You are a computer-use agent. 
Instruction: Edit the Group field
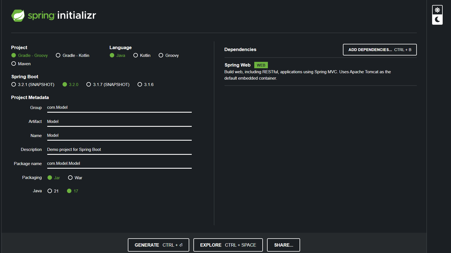(119, 108)
